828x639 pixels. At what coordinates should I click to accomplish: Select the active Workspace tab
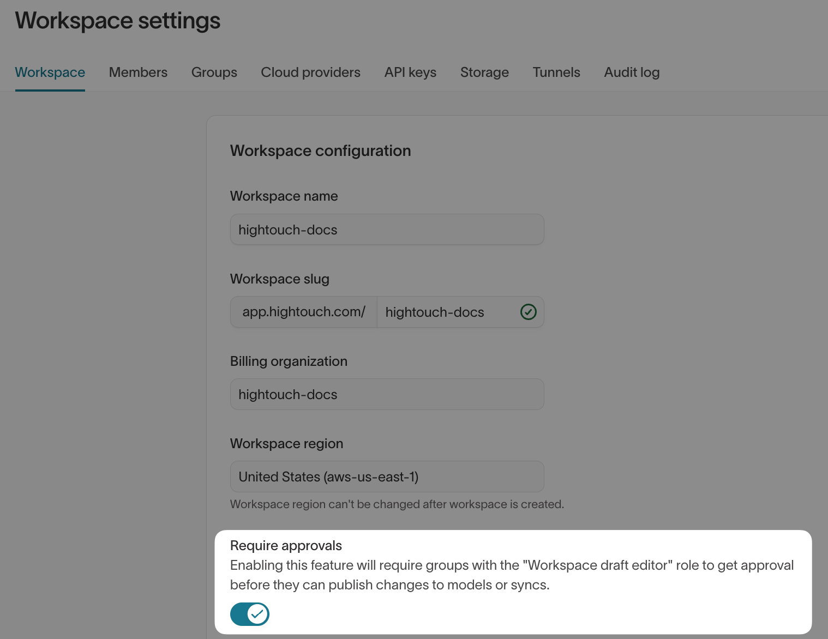(x=50, y=73)
